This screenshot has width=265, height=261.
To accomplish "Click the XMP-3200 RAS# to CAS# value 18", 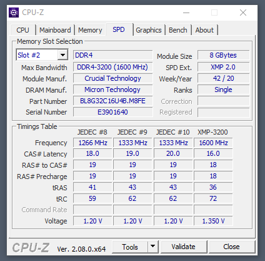I will click(213, 165).
